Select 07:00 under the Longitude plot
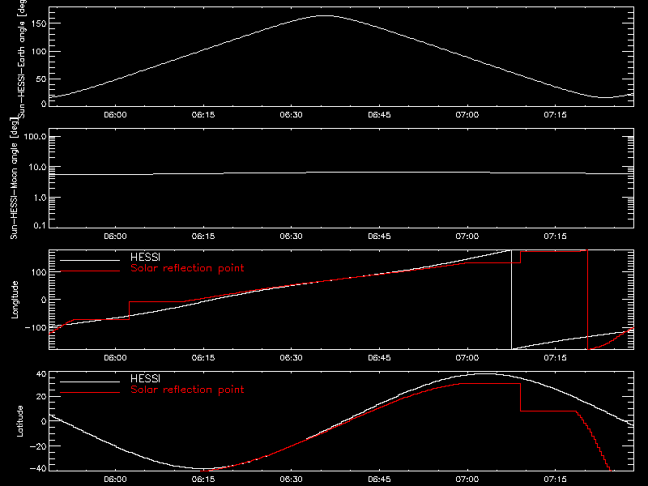648x486 pixels. [467, 357]
